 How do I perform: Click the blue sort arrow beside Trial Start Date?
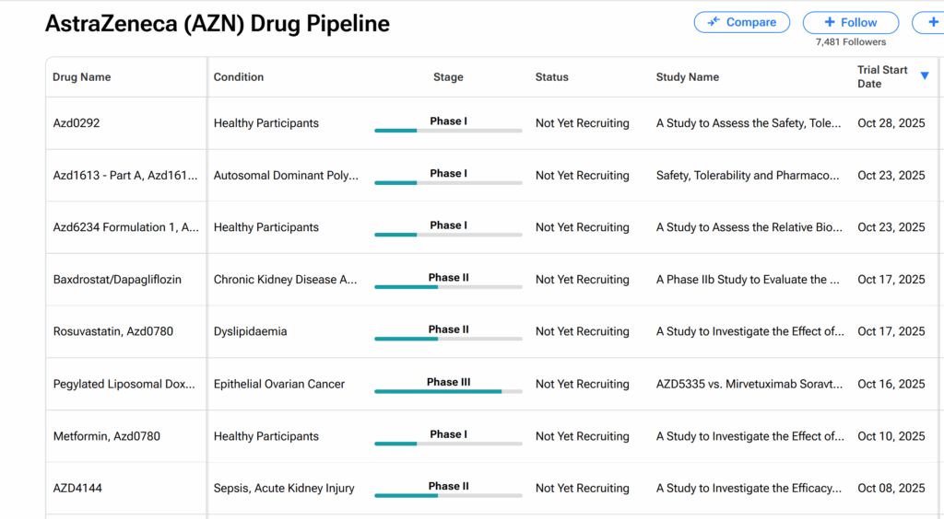click(925, 75)
